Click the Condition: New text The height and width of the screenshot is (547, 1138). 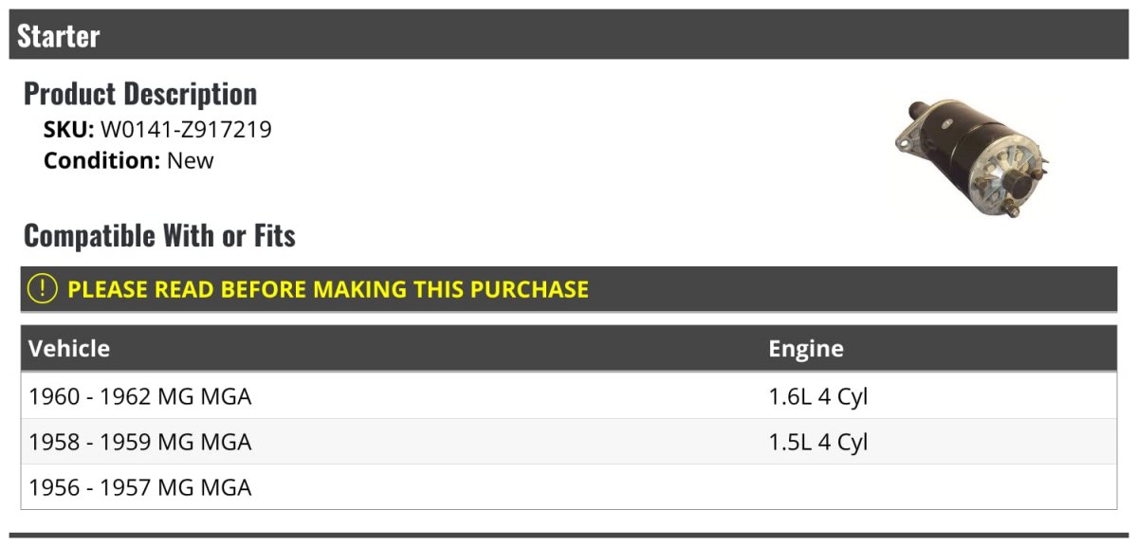click(x=129, y=160)
